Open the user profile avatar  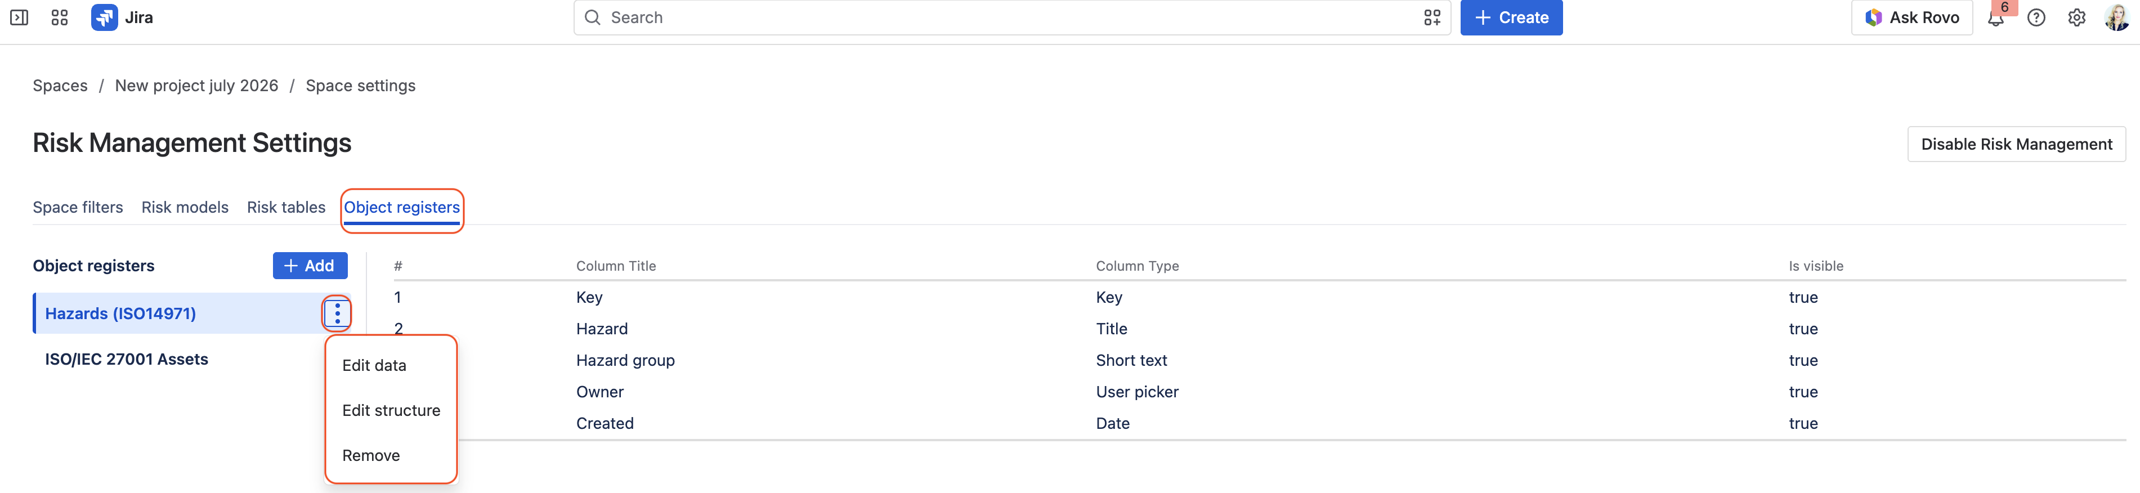click(x=2116, y=17)
